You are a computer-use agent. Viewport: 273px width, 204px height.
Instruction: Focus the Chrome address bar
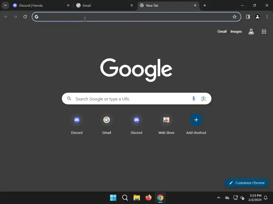click(136, 17)
